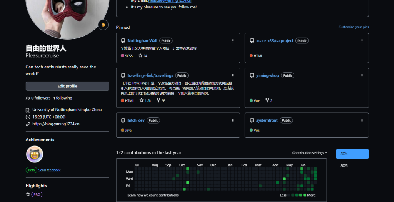Click Learn how we count contributions
The width and height of the screenshot is (394, 202).
(153, 195)
